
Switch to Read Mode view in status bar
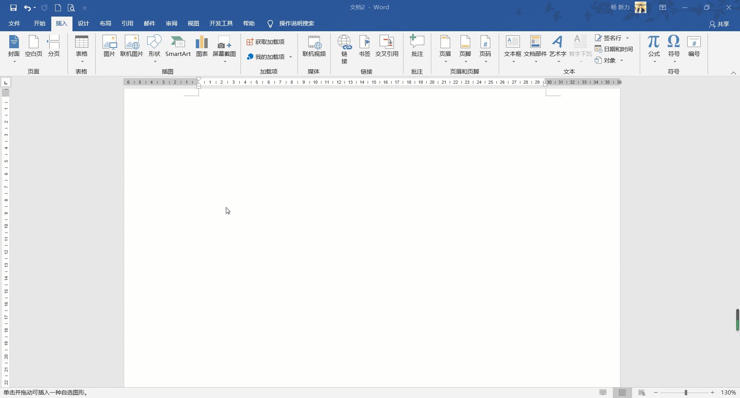pos(603,393)
